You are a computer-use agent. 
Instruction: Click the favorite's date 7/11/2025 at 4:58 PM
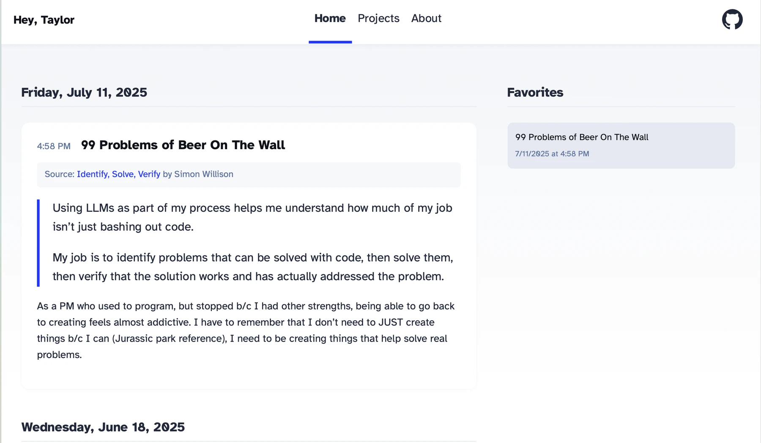pos(552,154)
